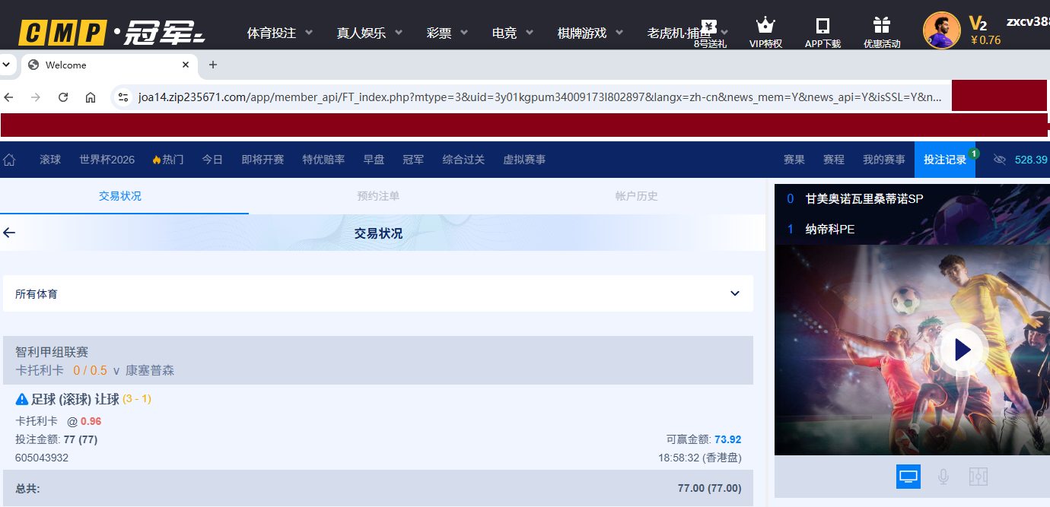This screenshot has height=507, width=1050.
Task: Expand the 彩票 menu
Action: pos(447,33)
